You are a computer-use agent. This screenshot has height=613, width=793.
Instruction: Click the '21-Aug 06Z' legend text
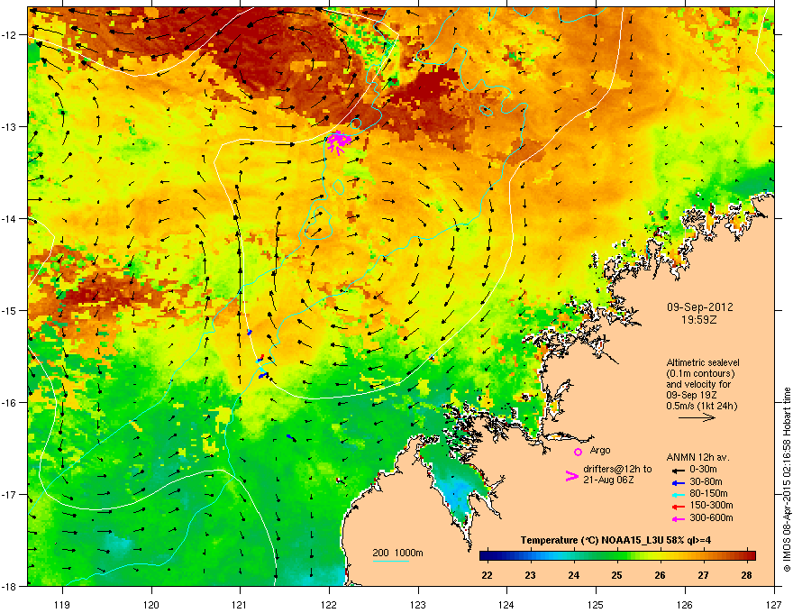point(608,480)
